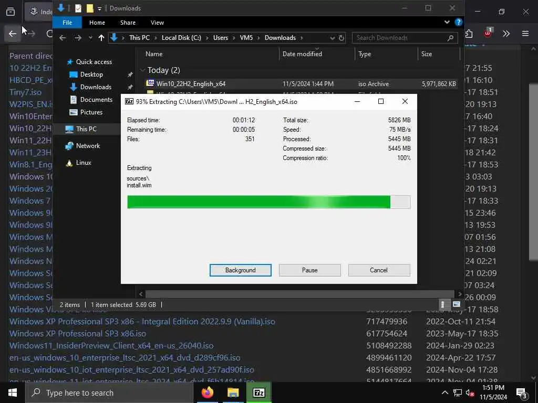This screenshot has height=403, width=538.
Task: Click the uBlock Origin icon in Firefox
Action: coord(488,33)
